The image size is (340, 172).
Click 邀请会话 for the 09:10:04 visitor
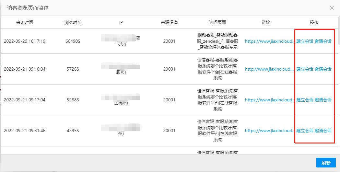coord(323,69)
